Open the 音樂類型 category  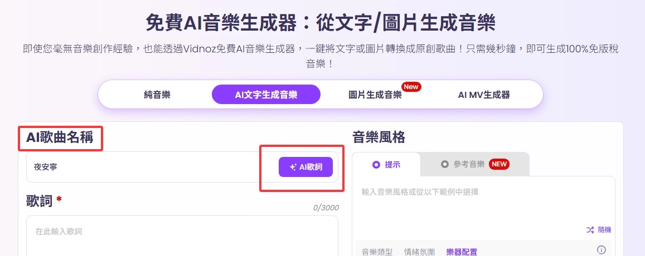(x=377, y=252)
